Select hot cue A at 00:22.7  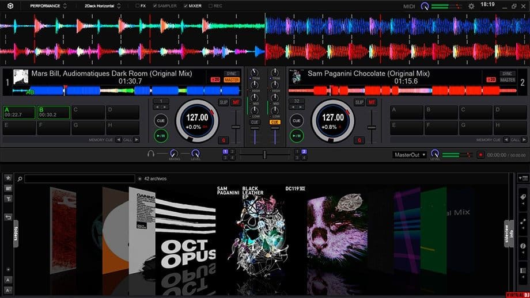click(19, 112)
